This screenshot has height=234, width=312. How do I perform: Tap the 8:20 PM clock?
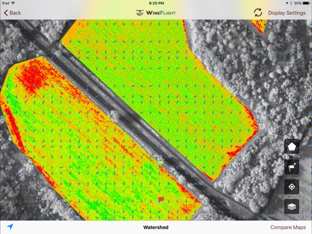[x=157, y=3]
